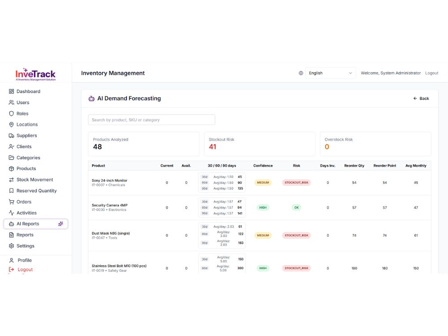Click Security Camera 4MP product name

click(x=109, y=205)
